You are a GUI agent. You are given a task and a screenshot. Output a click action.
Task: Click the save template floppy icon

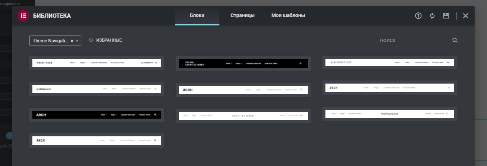[446, 16]
